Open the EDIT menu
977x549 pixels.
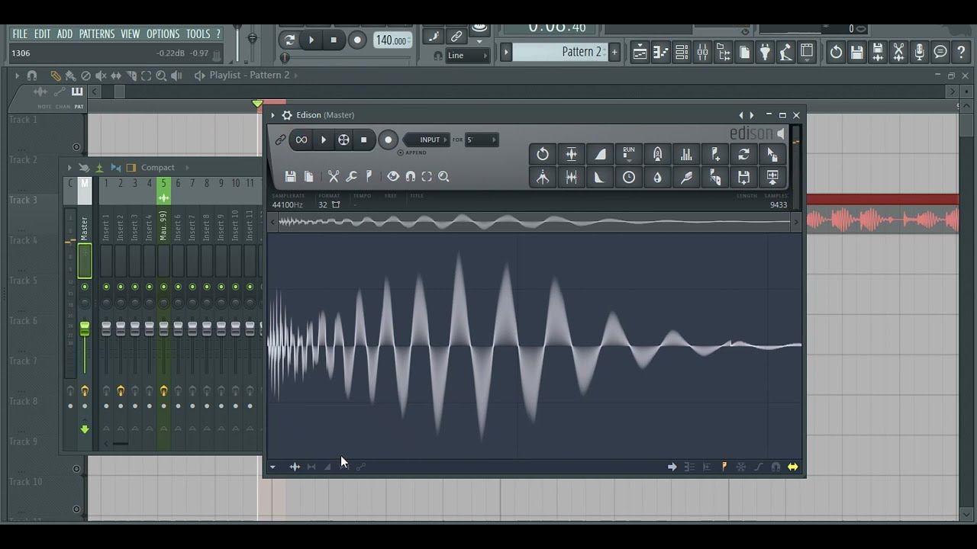(x=42, y=34)
